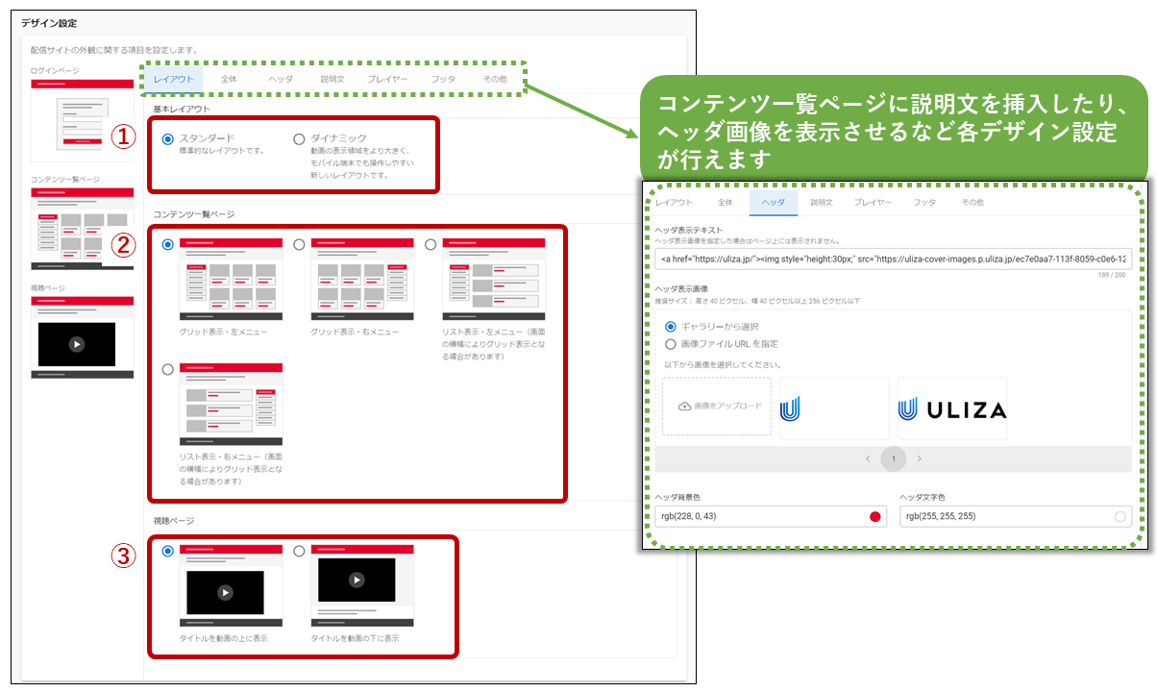Switch to the プレイヤー tab in the left panel

(387, 79)
